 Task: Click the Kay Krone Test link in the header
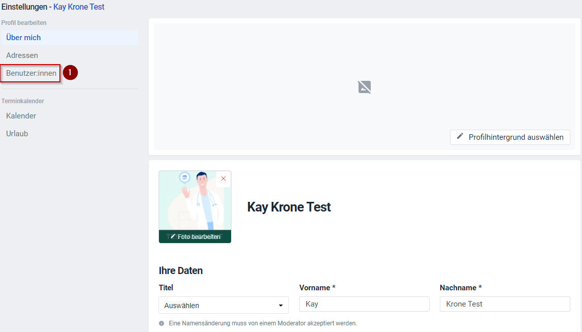point(78,7)
